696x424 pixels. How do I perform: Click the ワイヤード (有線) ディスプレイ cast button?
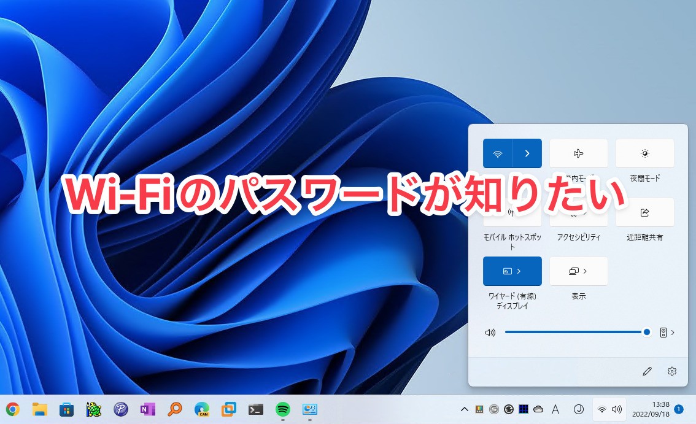point(512,271)
